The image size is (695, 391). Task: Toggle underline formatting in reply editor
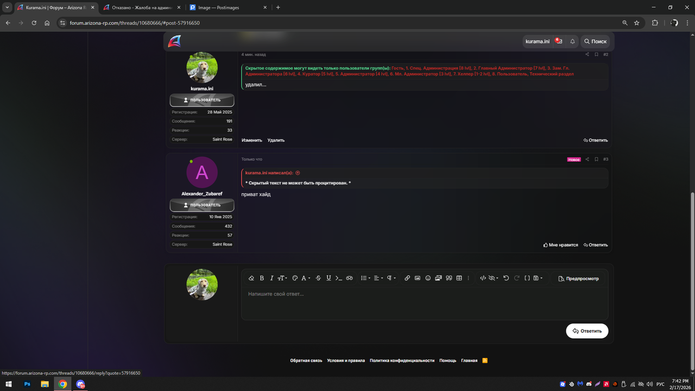click(x=328, y=278)
